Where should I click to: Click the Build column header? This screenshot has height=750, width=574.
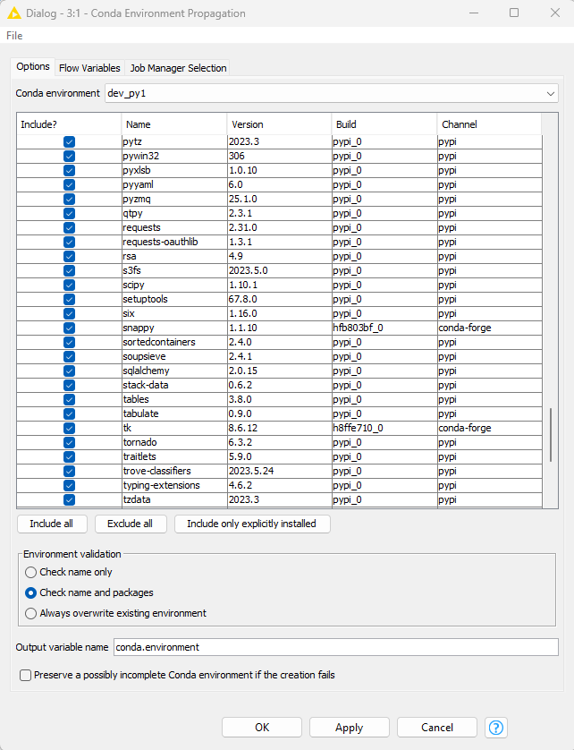(384, 124)
